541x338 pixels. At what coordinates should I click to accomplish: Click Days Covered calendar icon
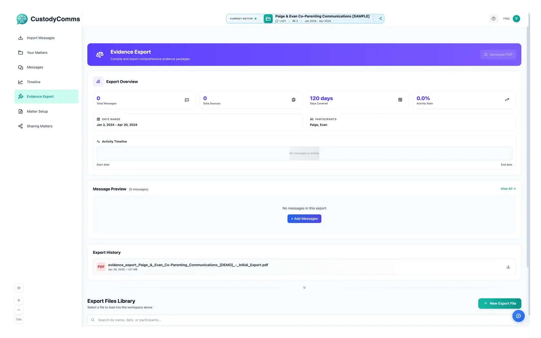coord(400,100)
